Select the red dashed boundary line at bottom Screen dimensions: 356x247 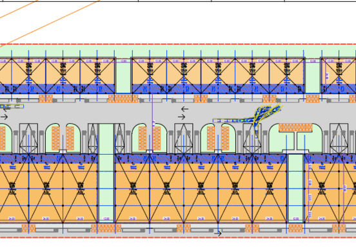[x=178, y=238]
